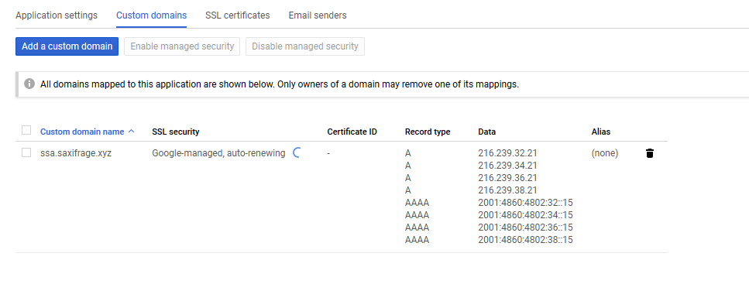
Task: Click Disable managed security button
Action: [305, 46]
